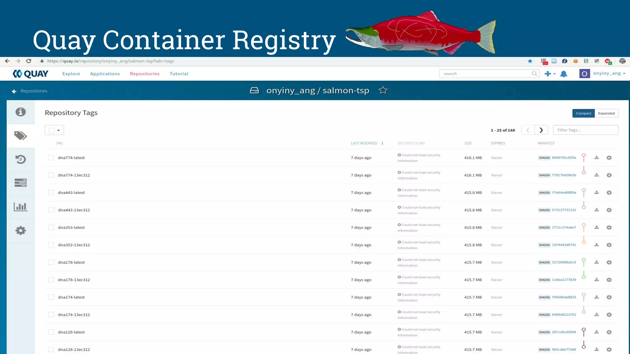Check the dna353-latest tag checkbox
630x354 pixels.
click(x=51, y=227)
